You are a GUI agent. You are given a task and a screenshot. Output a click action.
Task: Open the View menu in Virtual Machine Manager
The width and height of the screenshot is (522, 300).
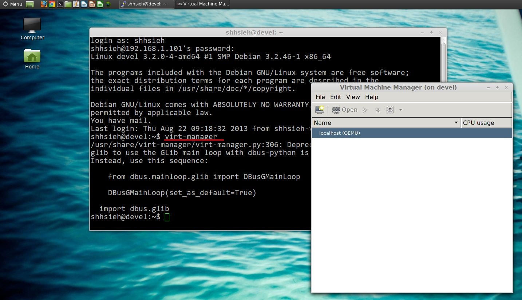tap(353, 97)
